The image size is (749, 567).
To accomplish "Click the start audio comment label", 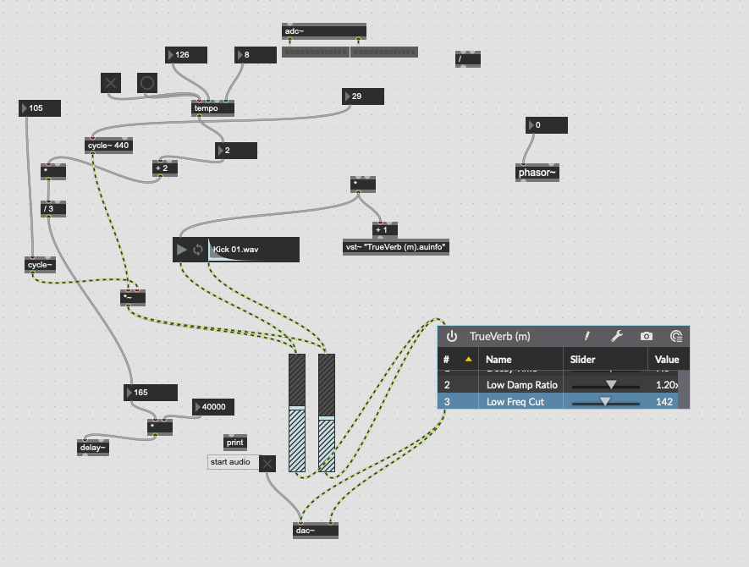I will coord(233,462).
